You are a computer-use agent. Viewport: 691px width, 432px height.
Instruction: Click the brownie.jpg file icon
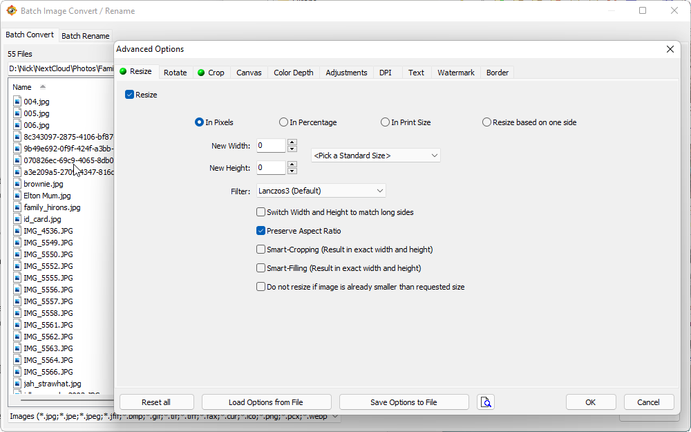pyautogui.click(x=17, y=184)
